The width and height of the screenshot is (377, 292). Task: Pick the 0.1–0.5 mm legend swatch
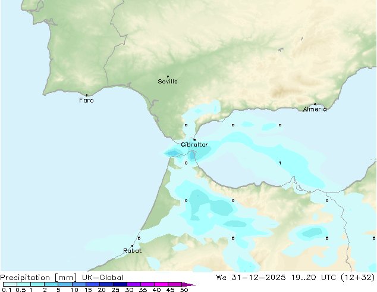click(x=10, y=284)
